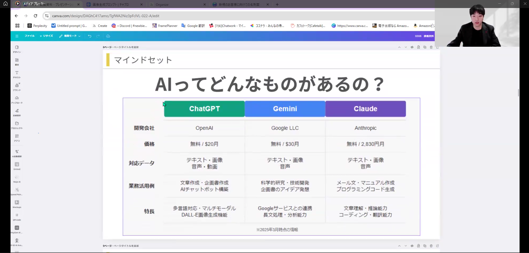Open the カフェトーク[Cafetalk] bookmark
529x253 pixels.
[x=308, y=26]
